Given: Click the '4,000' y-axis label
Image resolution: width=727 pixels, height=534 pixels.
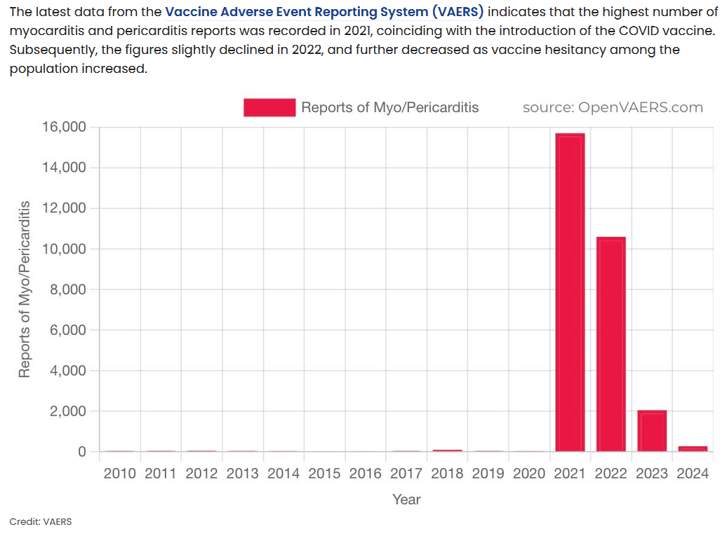Looking at the screenshot, I should [x=68, y=371].
